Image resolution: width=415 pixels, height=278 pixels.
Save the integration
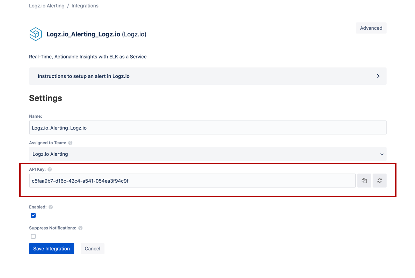52,249
